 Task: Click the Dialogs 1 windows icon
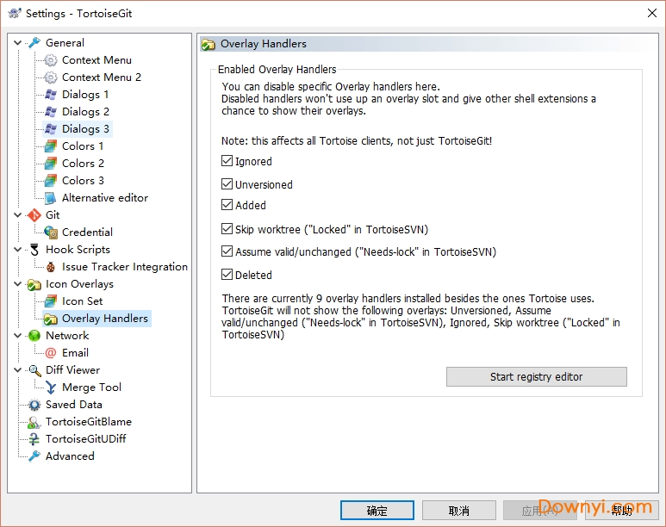pos(51,94)
